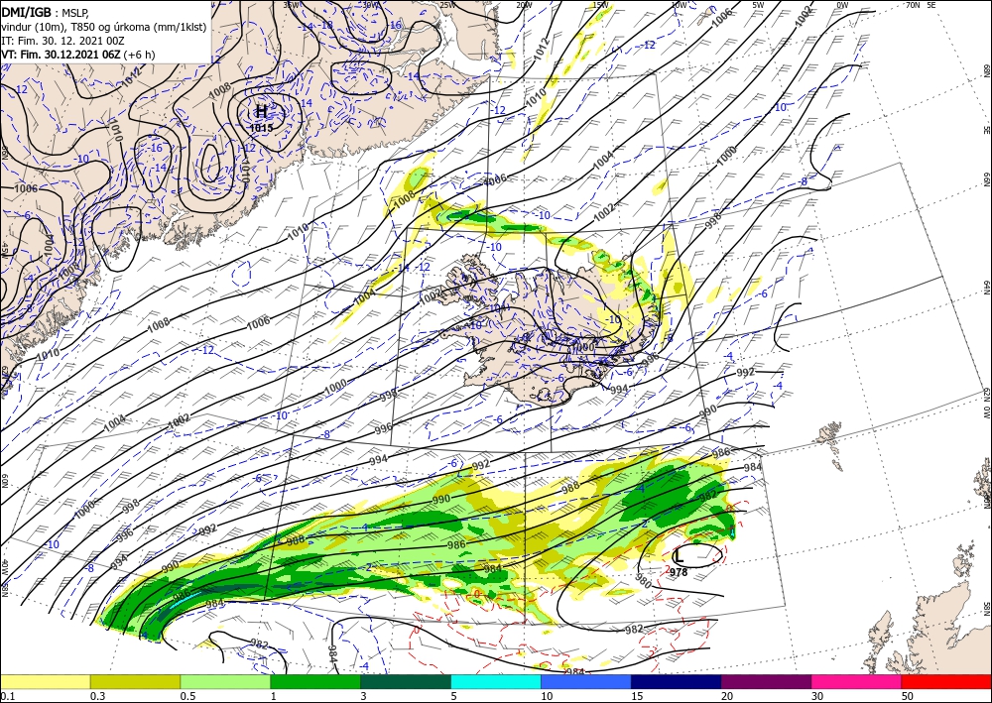Image resolution: width=992 pixels, height=703 pixels.
Task: Select the green 1–3 legend color band
Action: (x=315, y=681)
